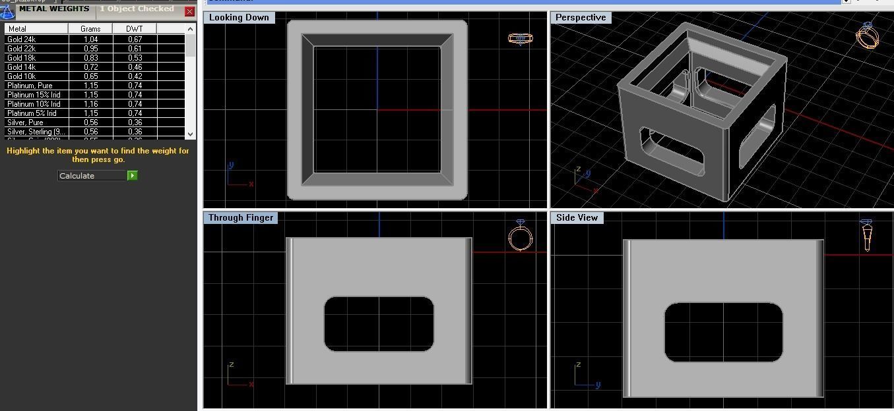Click the 0,95 grams value for Gold 22k
Viewport: 894px width, 411px height.
[x=90, y=49]
